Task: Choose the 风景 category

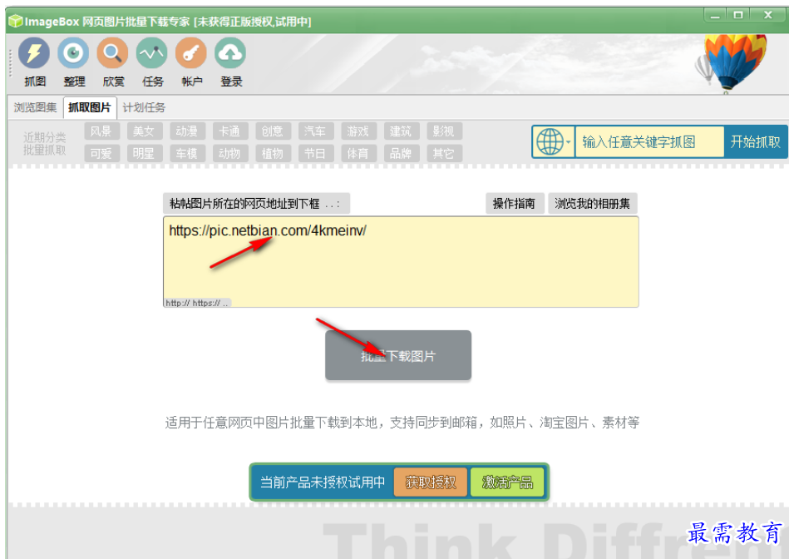Action: 101,131
